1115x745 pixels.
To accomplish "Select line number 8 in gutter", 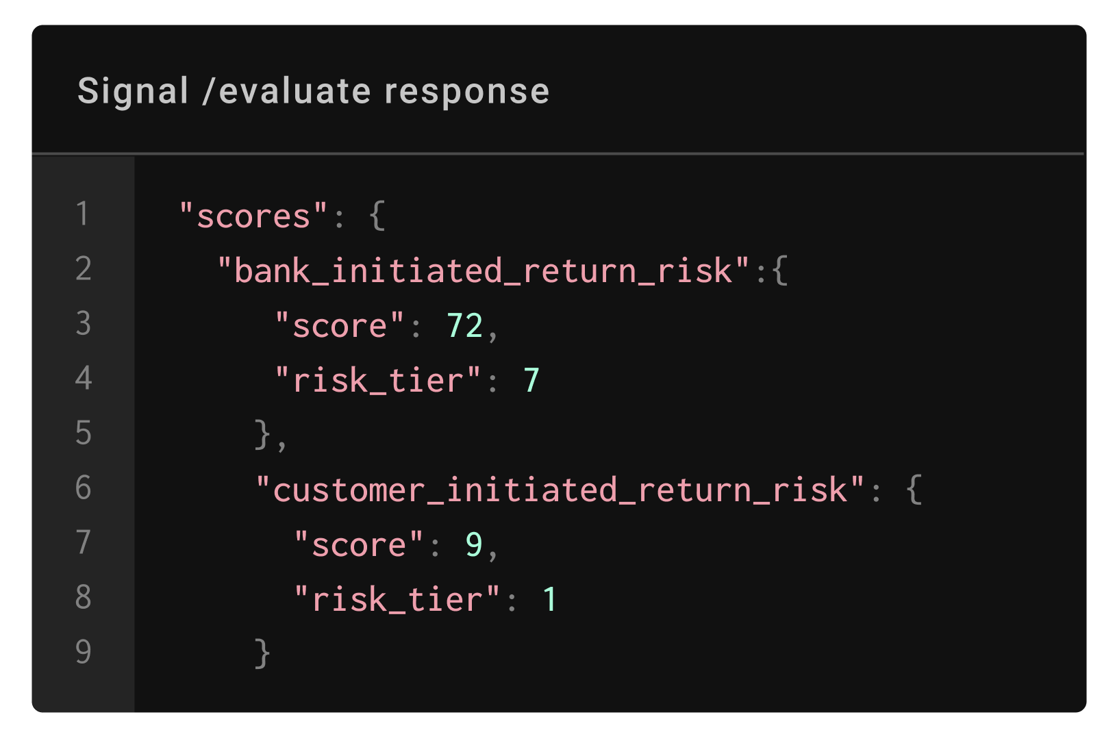I will click(x=83, y=597).
